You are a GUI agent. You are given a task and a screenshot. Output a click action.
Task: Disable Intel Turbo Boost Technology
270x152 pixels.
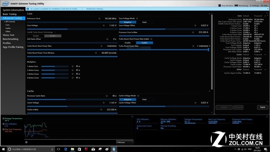pos(36,36)
